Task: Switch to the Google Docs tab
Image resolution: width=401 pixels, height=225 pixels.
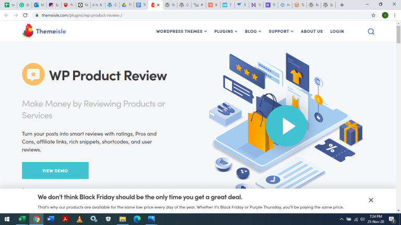Action: click(141, 5)
